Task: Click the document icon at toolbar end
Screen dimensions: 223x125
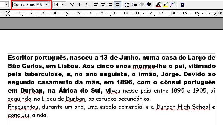Action: click(182, 5)
